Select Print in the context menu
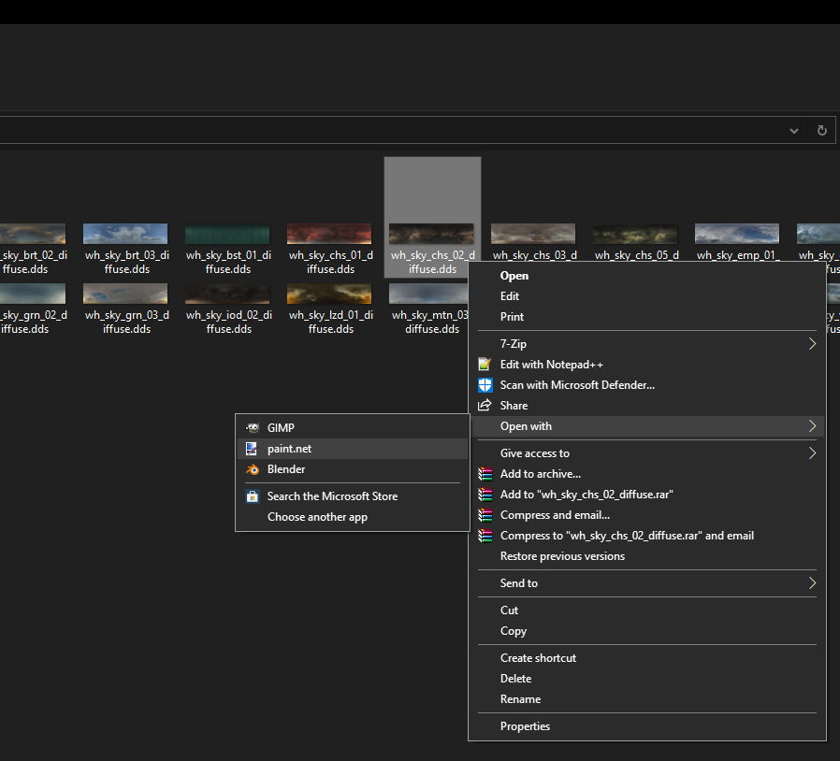 point(647,317)
